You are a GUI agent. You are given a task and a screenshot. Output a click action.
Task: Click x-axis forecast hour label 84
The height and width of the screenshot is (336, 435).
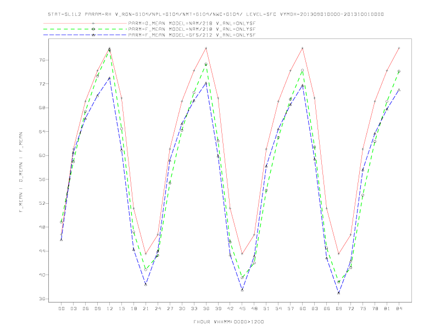click(x=399, y=309)
